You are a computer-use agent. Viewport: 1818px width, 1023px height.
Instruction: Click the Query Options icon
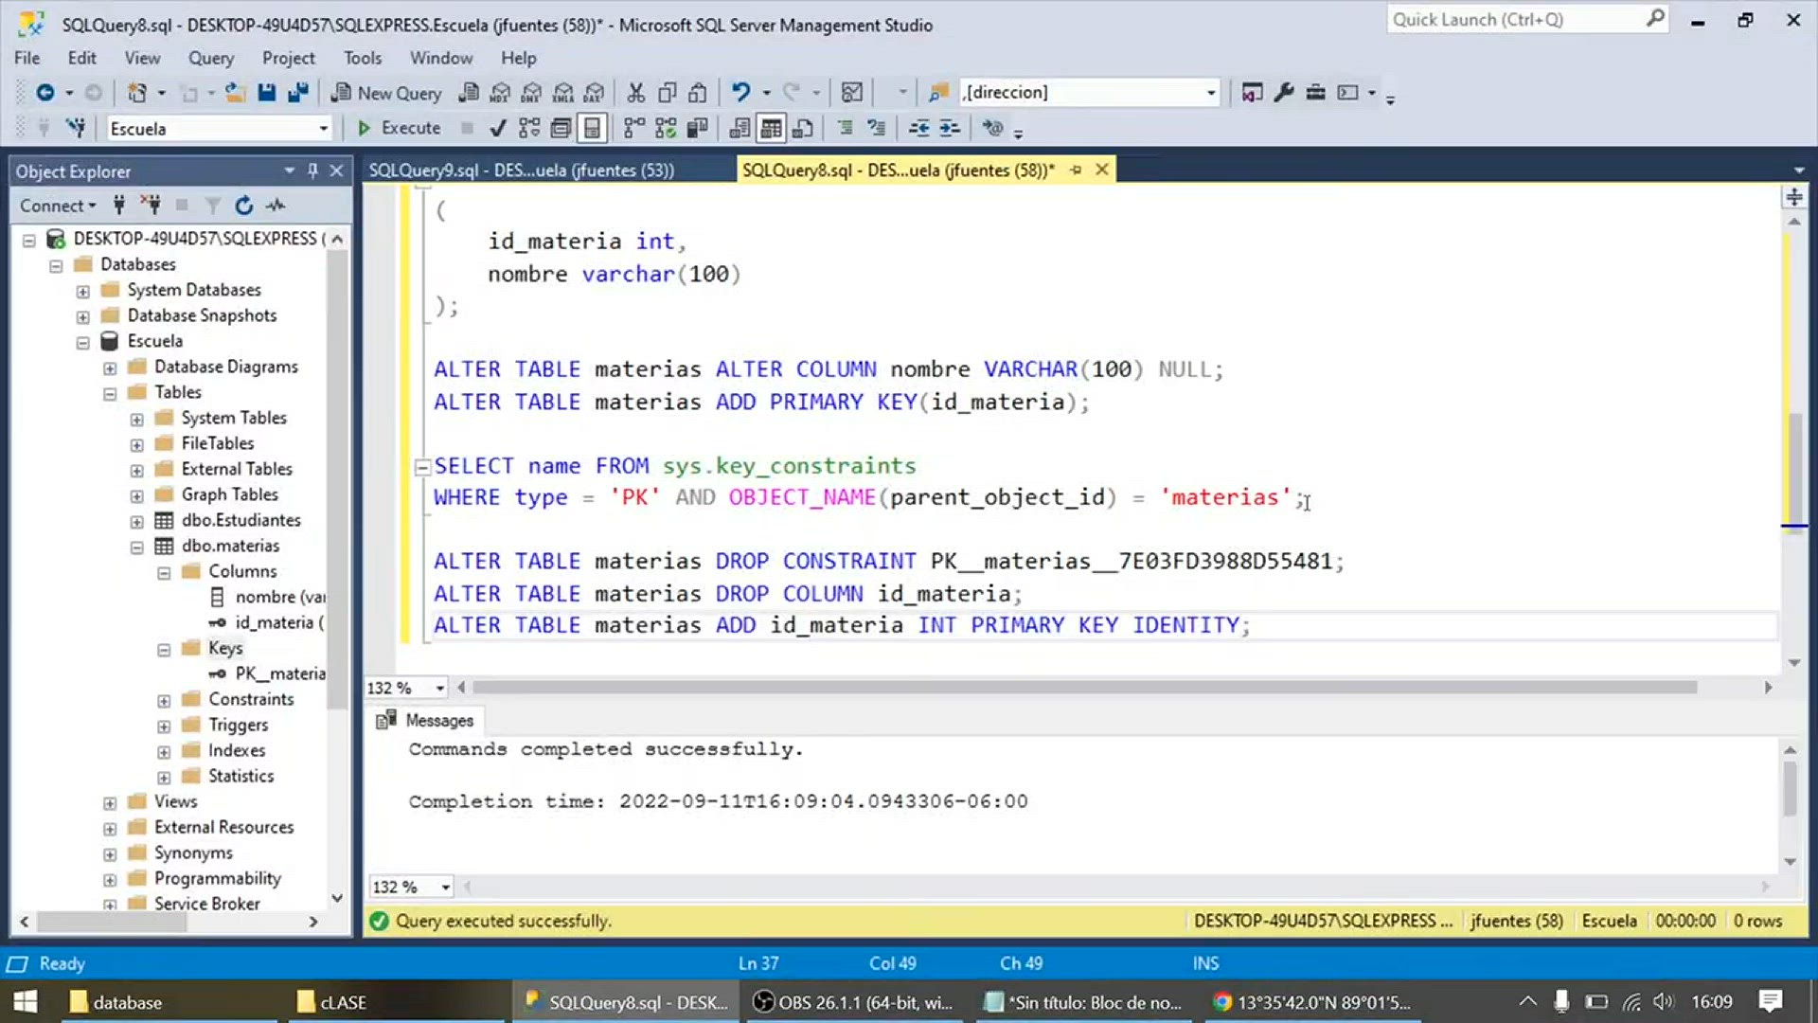point(561,128)
